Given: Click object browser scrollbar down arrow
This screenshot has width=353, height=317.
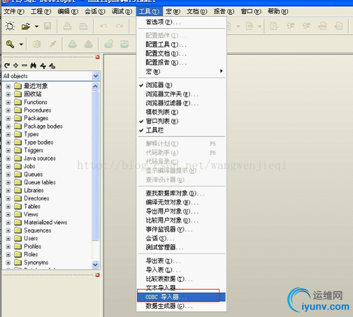Looking at the screenshot, I should (95, 265).
